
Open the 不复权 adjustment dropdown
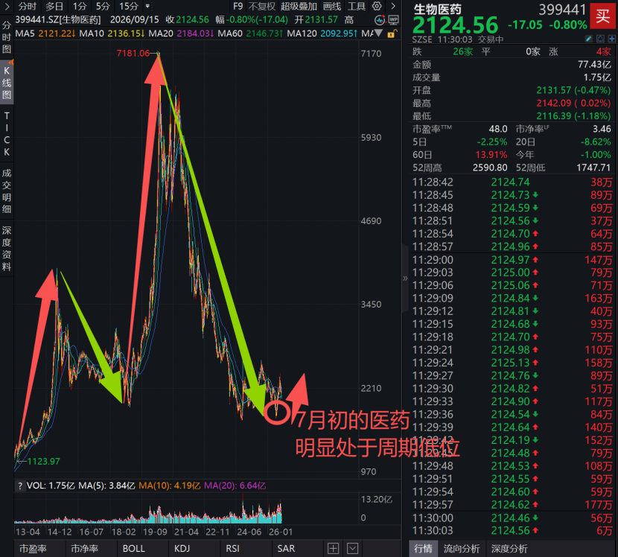(x=262, y=6)
